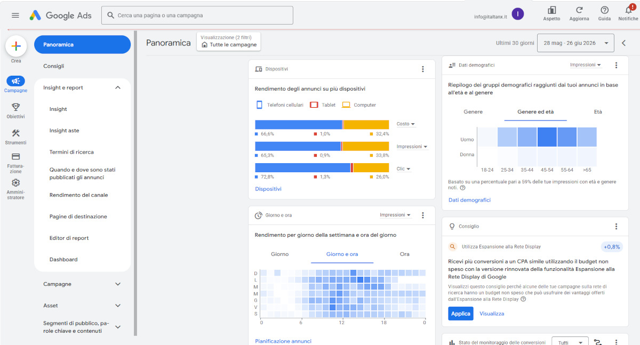Click Tutte le campagne filter button

(x=229, y=42)
